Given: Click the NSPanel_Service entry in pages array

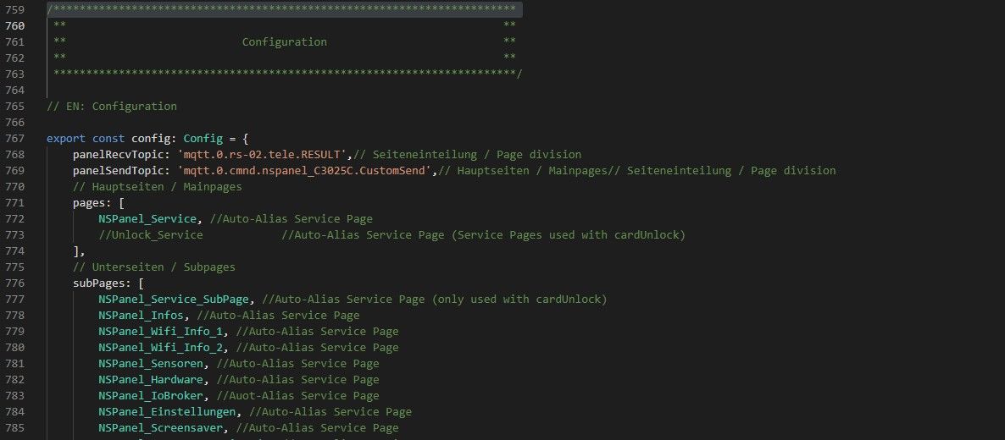Looking at the screenshot, I should point(147,219).
